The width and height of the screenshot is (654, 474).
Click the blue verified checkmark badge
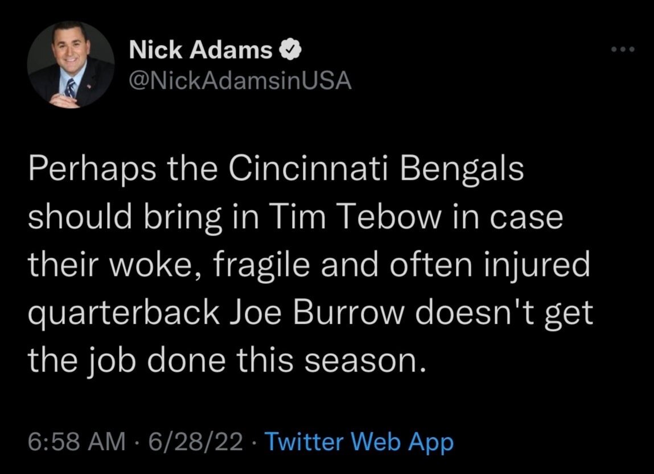288,51
